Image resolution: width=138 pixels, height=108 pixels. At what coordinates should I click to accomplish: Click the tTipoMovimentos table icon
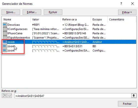tap(5, 37)
